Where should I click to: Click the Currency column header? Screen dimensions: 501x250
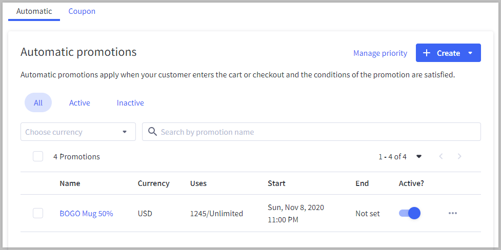click(x=154, y=183)
